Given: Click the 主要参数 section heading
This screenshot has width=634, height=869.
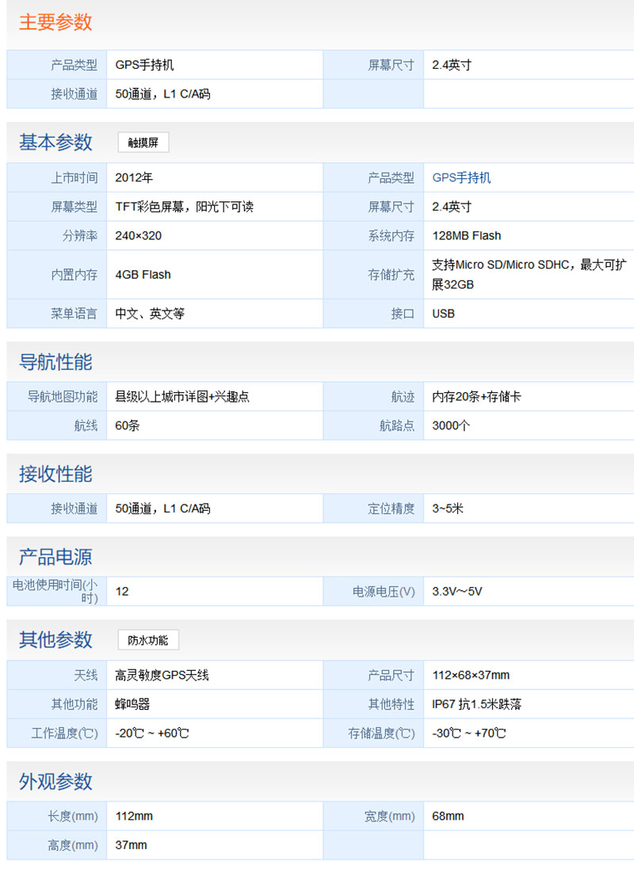Looking at the screenshot, I should [x=55, y=22].
